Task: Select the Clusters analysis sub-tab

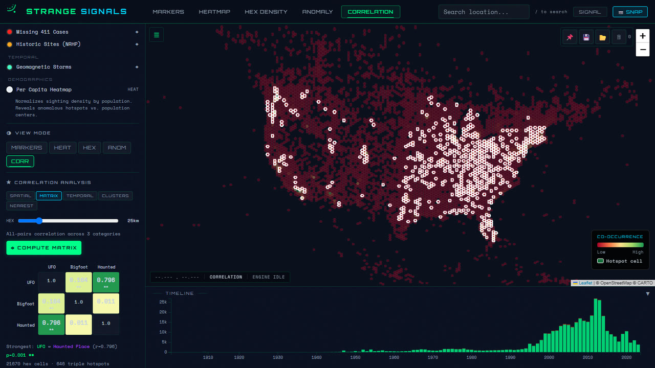Action: (x=115, y=196)
